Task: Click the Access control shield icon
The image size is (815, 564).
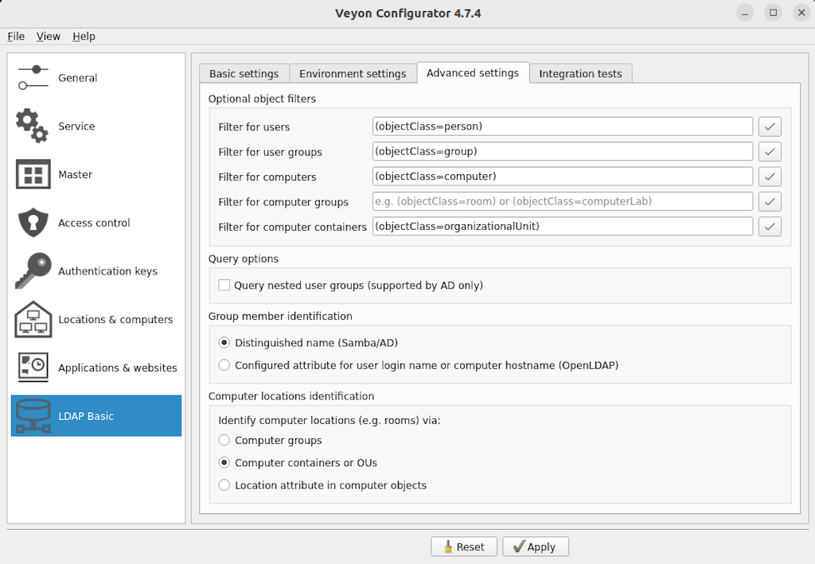Action: pos(33,224)
